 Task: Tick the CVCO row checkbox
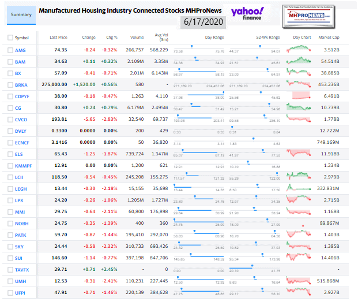tap(10, 119)
